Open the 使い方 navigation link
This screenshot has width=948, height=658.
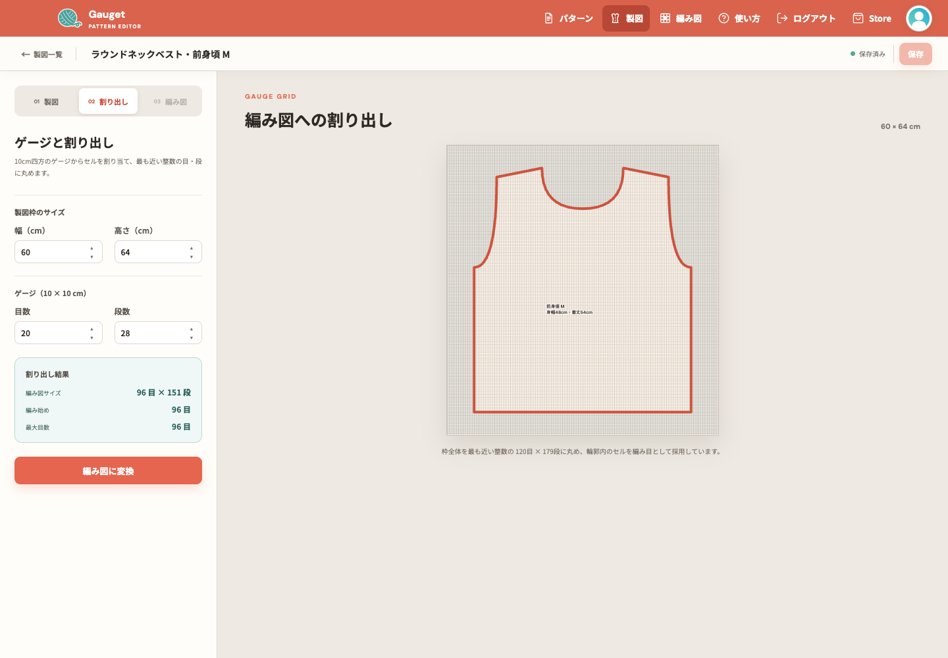click(739, 18)
